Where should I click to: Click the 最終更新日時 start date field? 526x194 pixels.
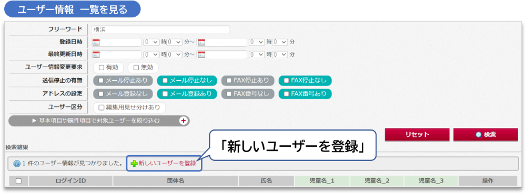116,55
